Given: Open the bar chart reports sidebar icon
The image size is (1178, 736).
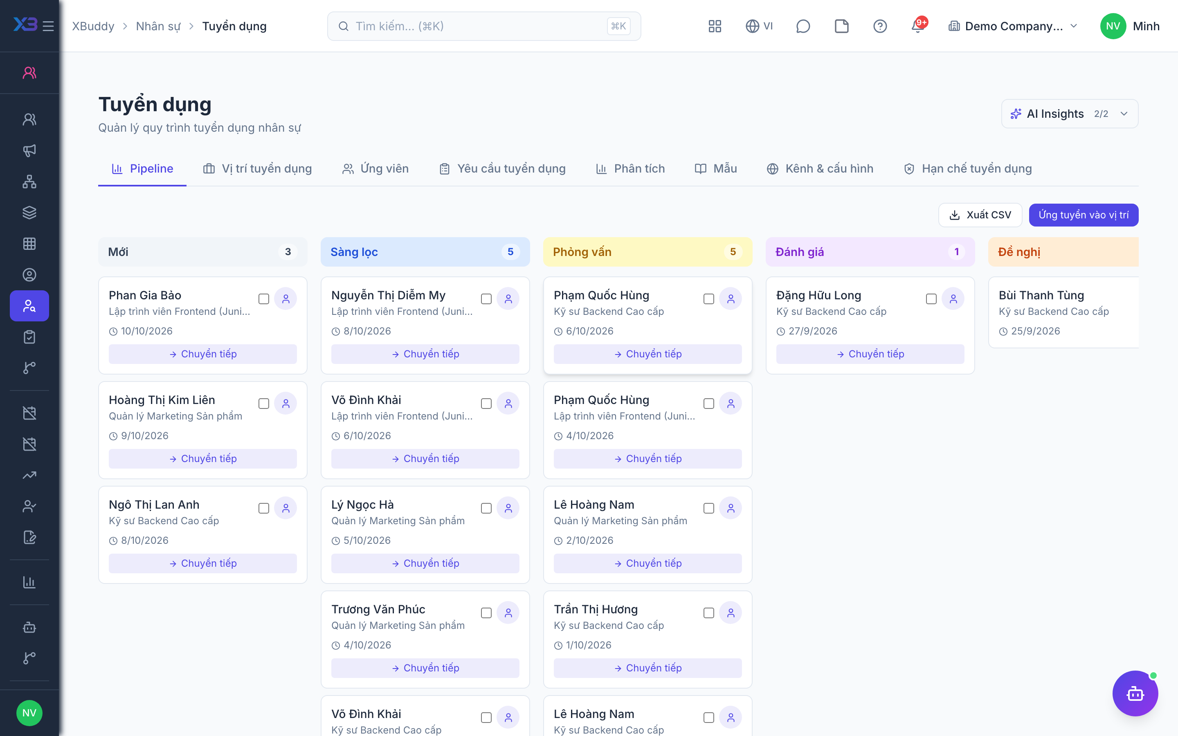Looking at the screenshot, I should (29, 582).
